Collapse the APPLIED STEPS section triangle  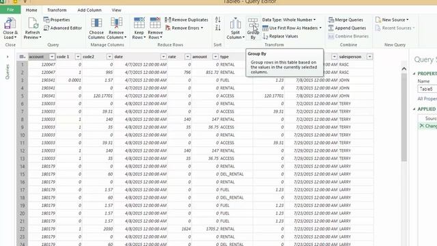coord(414,109)
